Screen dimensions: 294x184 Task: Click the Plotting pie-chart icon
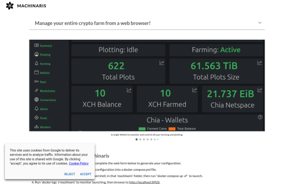click(x=36, y=54)
